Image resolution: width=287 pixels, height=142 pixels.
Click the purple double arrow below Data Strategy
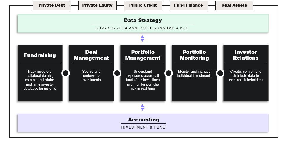tap(142, 38)
